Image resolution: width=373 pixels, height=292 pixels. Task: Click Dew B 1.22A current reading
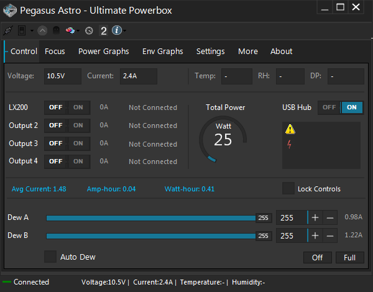[x=354, y=235]
